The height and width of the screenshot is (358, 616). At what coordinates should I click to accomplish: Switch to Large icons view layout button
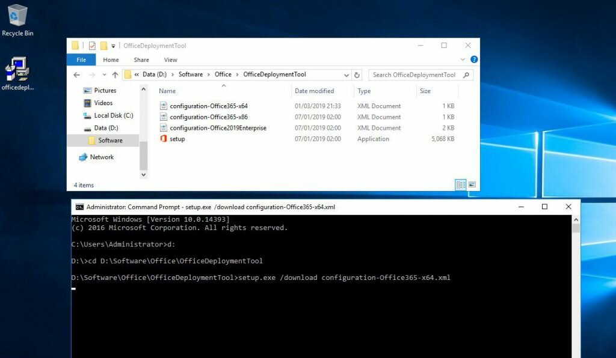coord(472,184)
